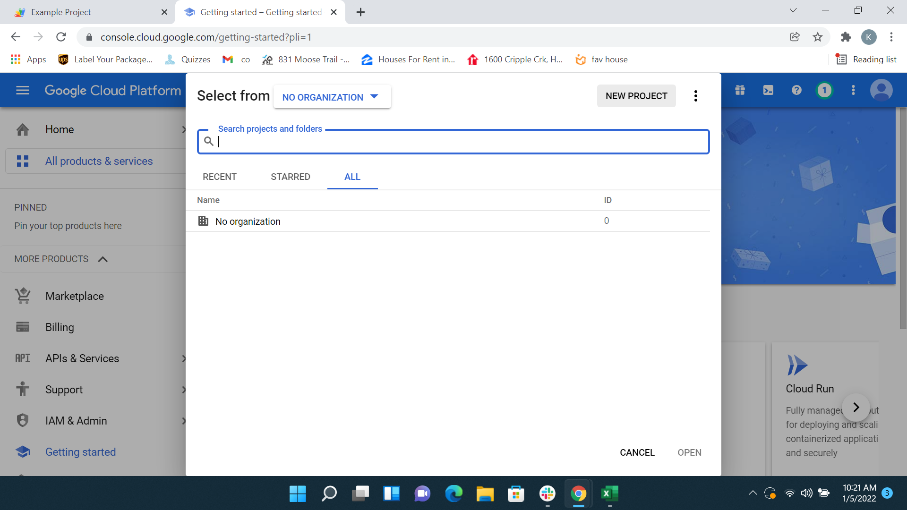Image resolution: width=907 pixels, height=510 pixels.
Task: Select the Getting started browser tab
Action: (x=260, y=12)
